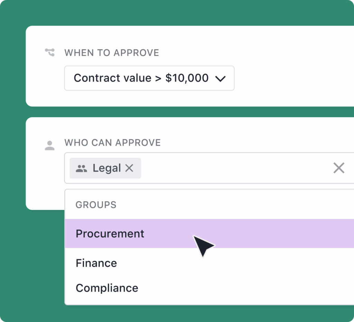Click the clear icon at the field's right edge
The height and width of the screenshot is (322, 354).
coord(339,168)
